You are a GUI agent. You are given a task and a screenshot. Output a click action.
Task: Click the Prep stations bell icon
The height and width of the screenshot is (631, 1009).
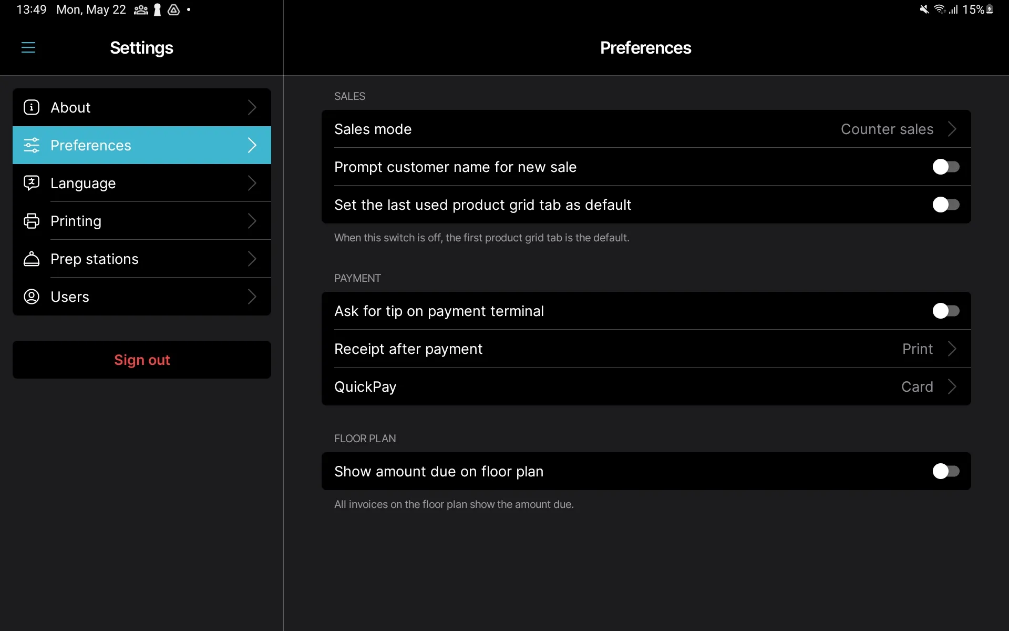[x=31, y=259]
